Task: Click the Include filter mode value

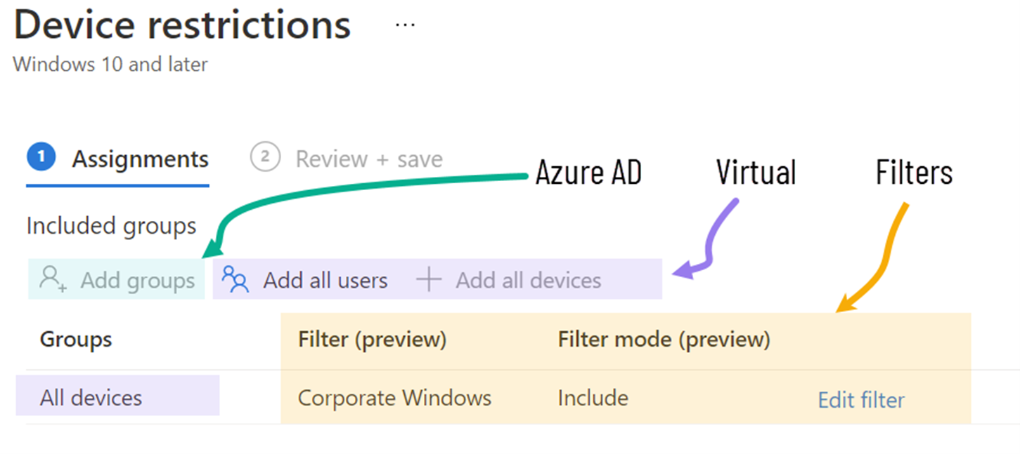Action: point(593,398)
